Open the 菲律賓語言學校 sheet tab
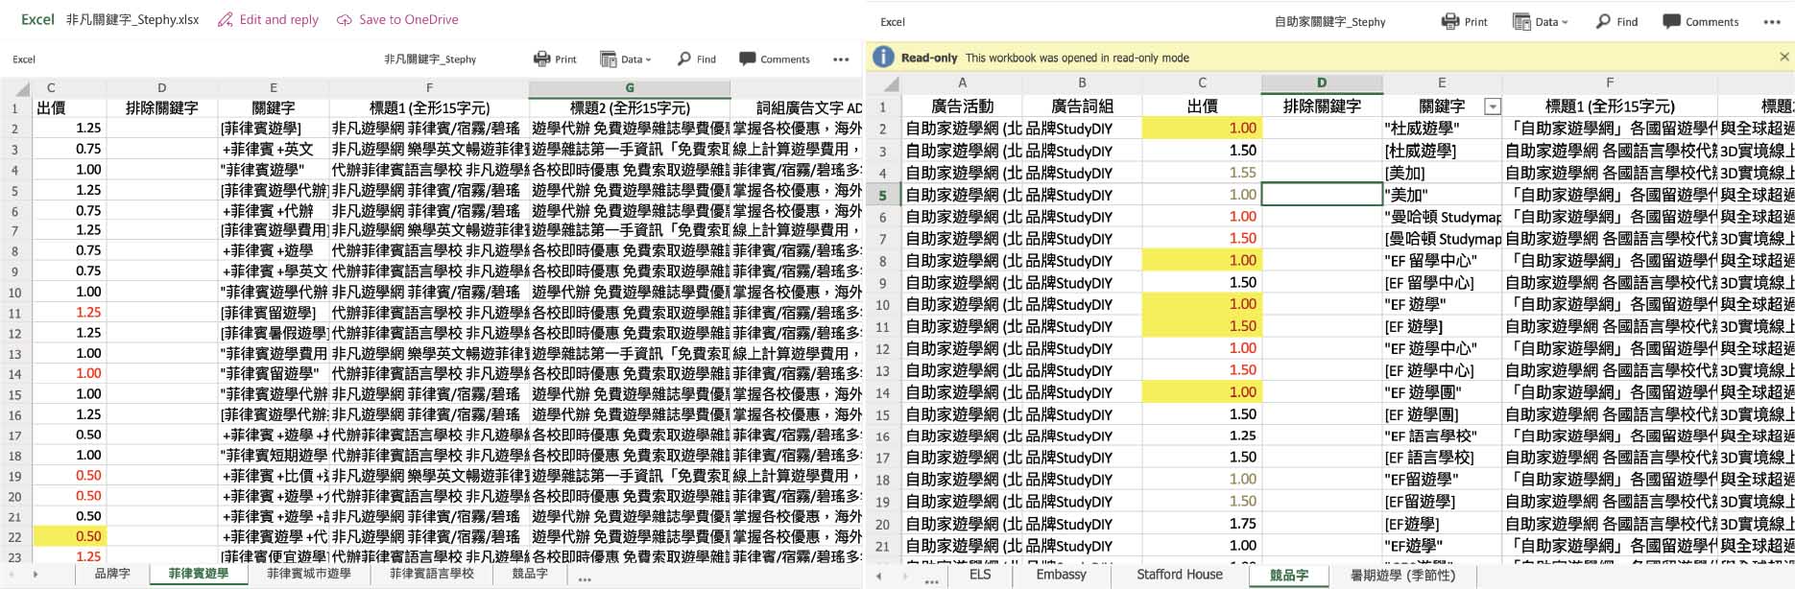The image size is (1795, 589). click(x=431, y=574)
